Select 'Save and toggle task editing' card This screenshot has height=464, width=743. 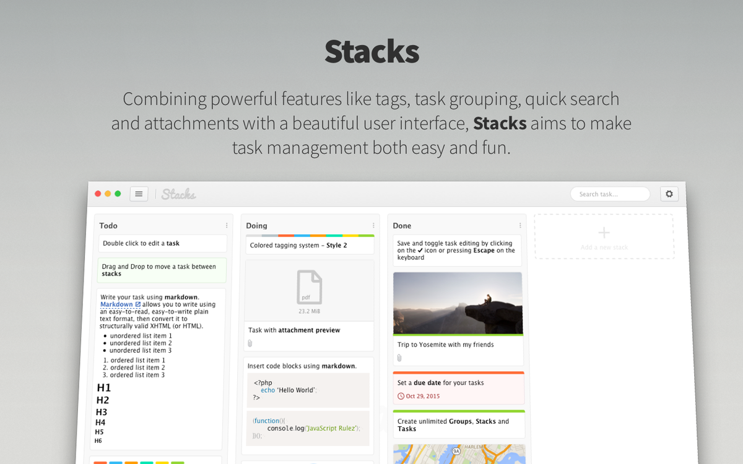tap(457, 251)
